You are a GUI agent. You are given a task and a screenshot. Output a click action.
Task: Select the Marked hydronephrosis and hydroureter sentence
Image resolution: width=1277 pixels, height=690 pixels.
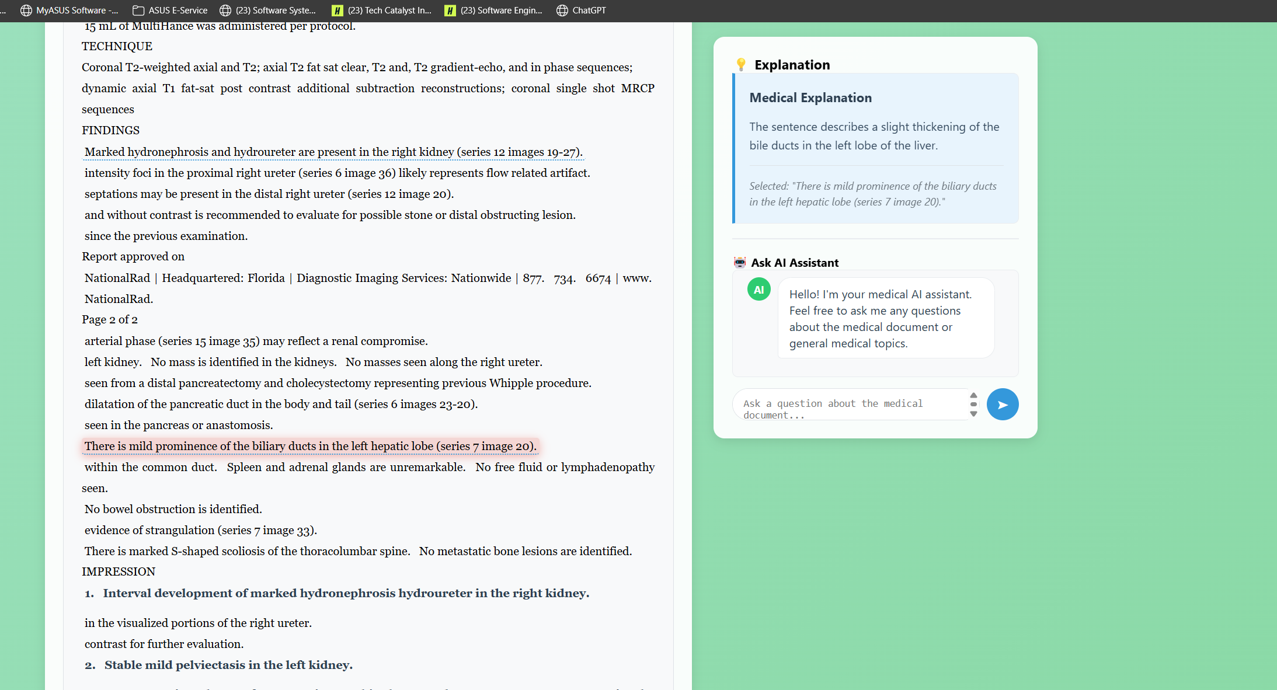pos(333,152)
